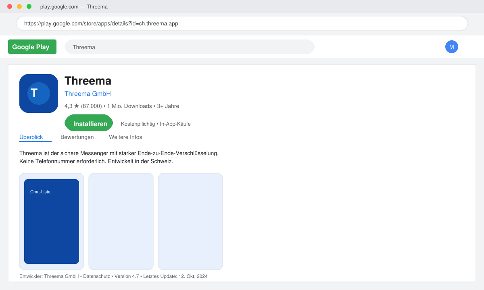
Task: Switch to the Überblick tab
Action: (31, 137)
